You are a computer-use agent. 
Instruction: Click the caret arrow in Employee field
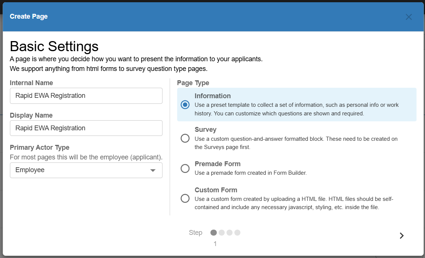point(153,170)
